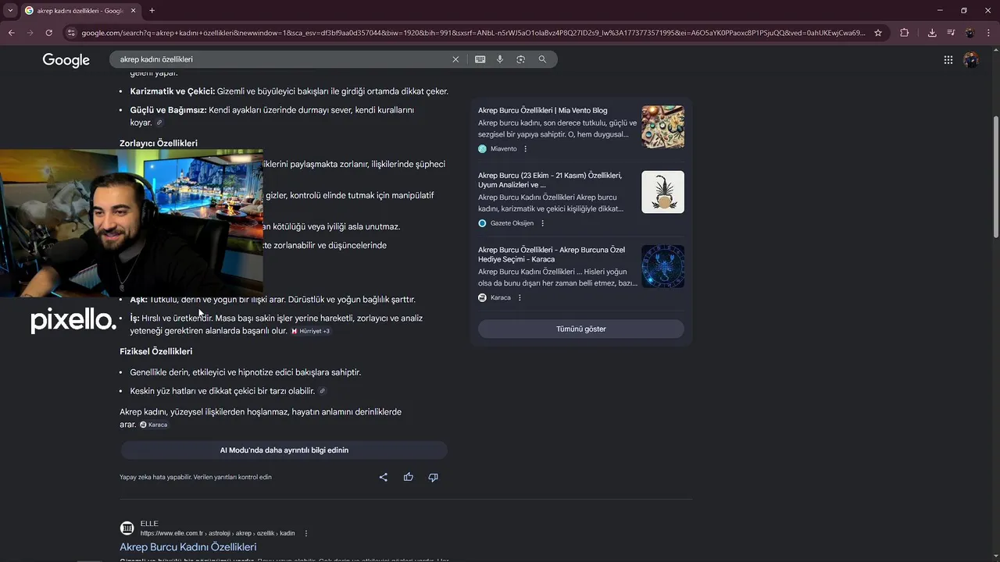Open more options next to Karaca source
Image resolution: width=1000 pixels, height=562 pixels.
520,297
